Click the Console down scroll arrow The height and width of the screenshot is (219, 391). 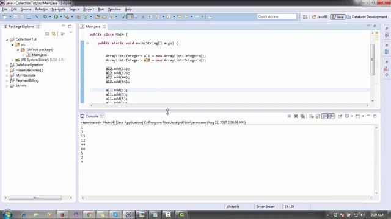click(x=376, y=193)
